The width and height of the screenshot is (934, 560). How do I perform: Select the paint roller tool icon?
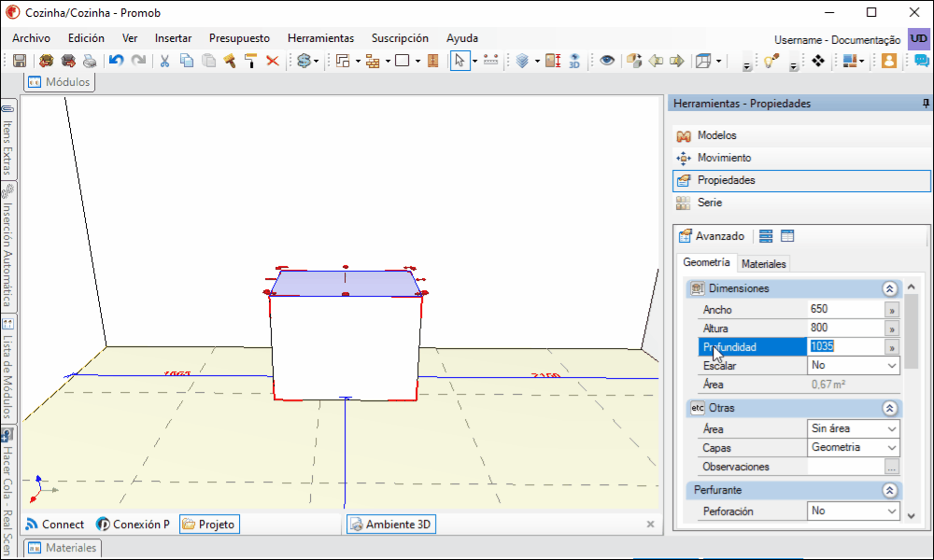250,61
